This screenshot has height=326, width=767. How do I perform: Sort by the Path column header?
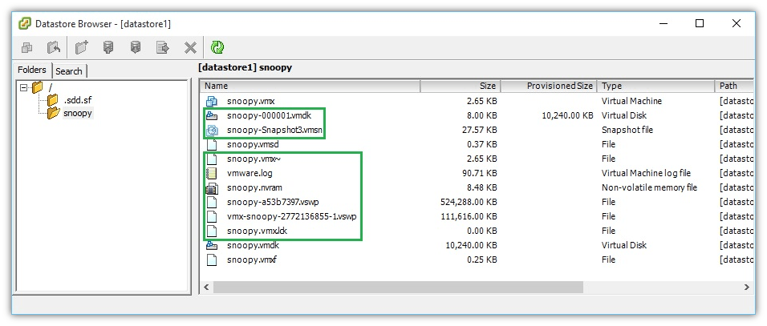(735, 86)
